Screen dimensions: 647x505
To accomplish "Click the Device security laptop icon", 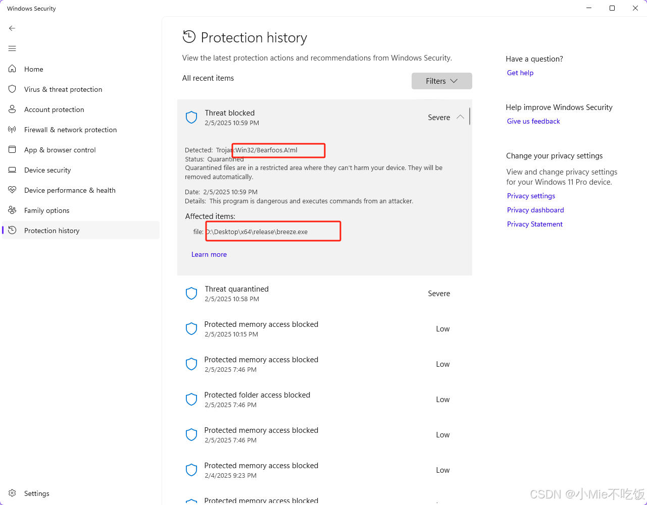I will [12, 170].
